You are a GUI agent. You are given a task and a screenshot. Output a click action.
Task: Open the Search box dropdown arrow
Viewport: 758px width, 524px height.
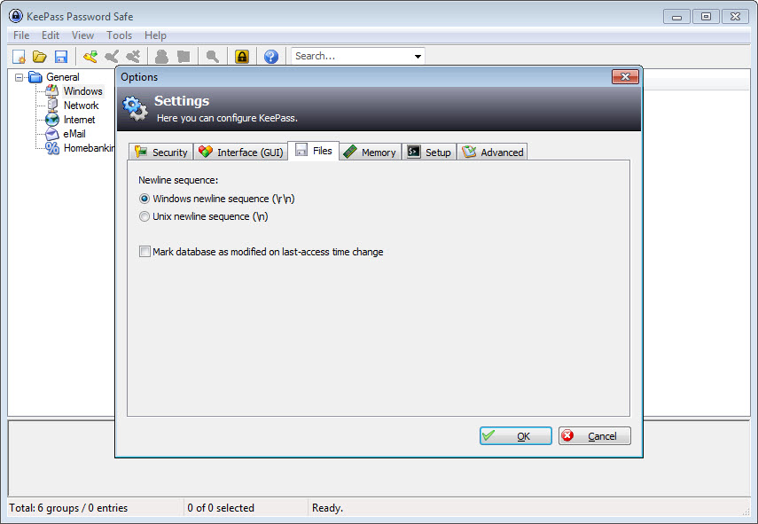[x=418, y=56]
